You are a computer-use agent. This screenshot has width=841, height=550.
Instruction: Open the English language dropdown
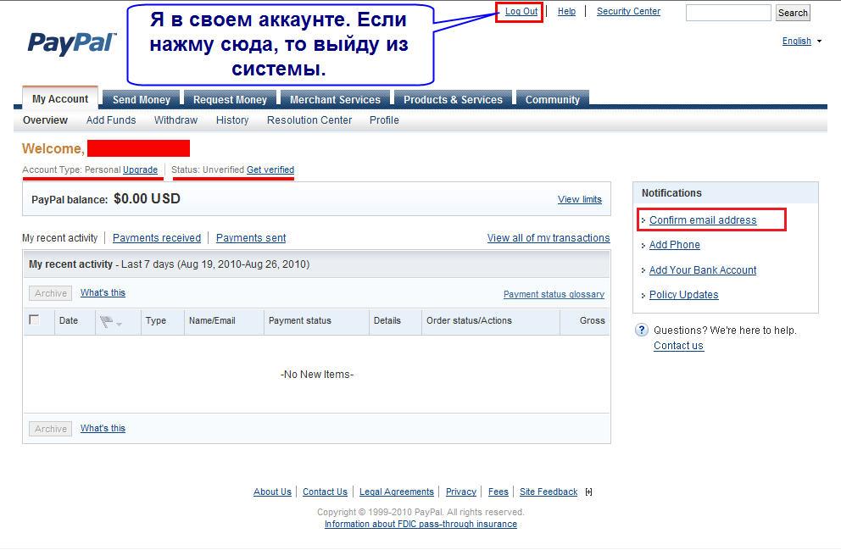(801, 42)
